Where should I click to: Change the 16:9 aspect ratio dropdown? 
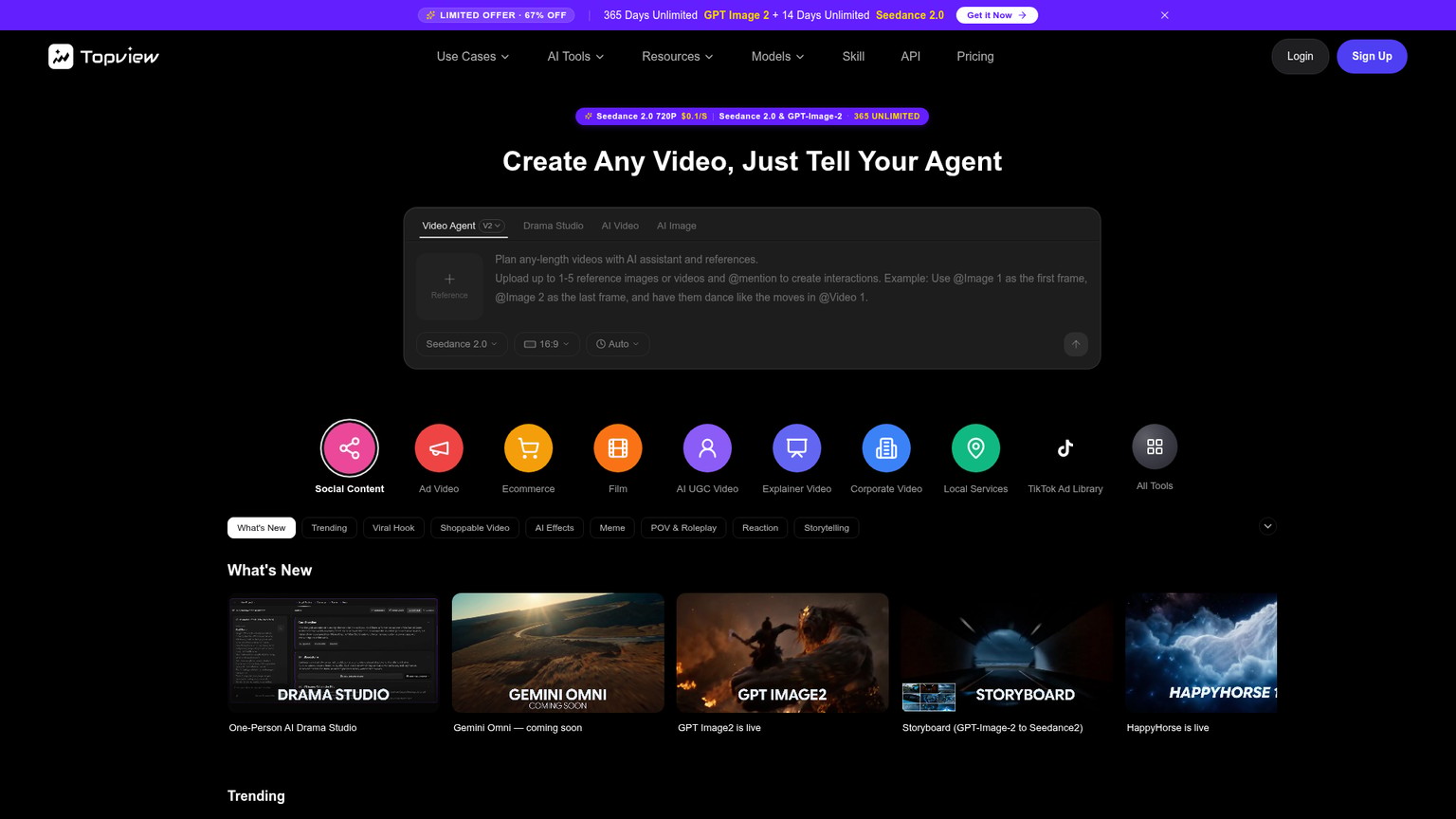click(x=547, y=344)
